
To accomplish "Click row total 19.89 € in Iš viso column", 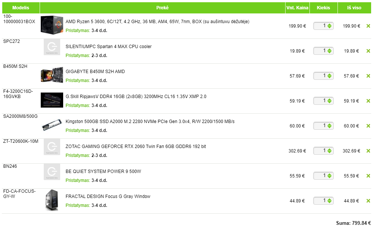I will [351, 51].
